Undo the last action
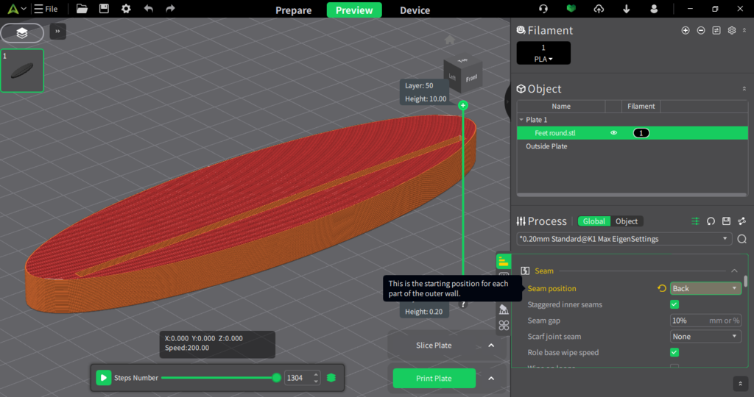754x397 pixels. pos(149,9)
